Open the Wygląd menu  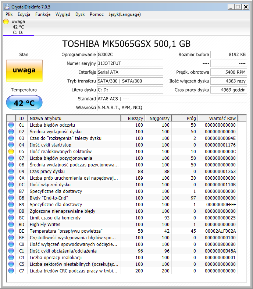pos(63,14)
